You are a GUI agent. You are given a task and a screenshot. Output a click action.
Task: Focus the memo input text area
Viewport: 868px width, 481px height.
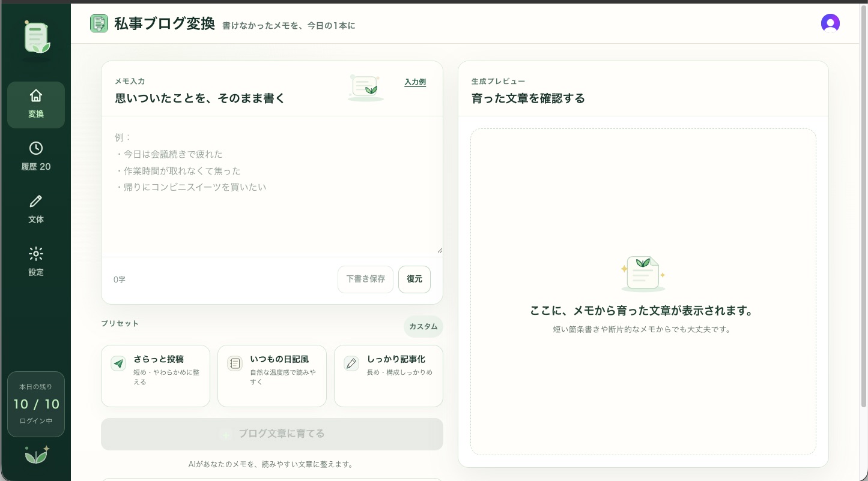pos(272,187)
